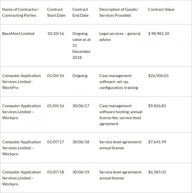Select the $7,641.99 contract value

(157, 142)
